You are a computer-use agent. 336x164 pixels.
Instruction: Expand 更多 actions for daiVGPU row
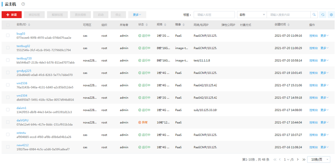click(x=324, y=122)
